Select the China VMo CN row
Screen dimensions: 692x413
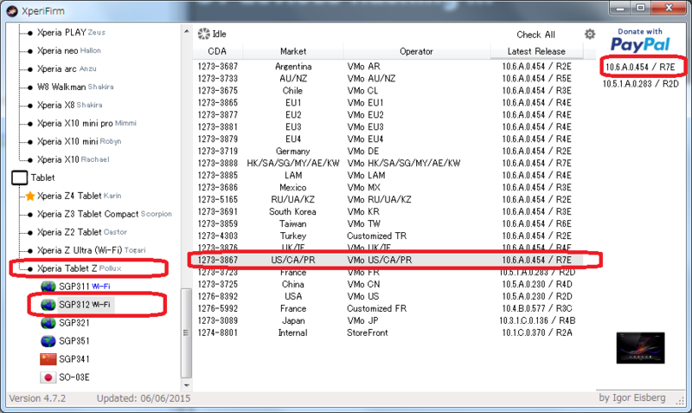[388, 284]
